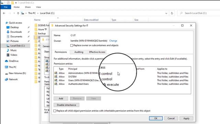Click the Applies to column header
Viewport: 220px width, 124px height.
162,69
